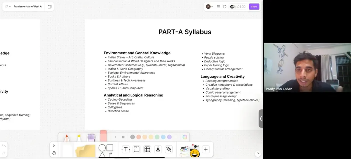Select the connector arrow tool
Viewport: 351px width, 159px height.
110,155
